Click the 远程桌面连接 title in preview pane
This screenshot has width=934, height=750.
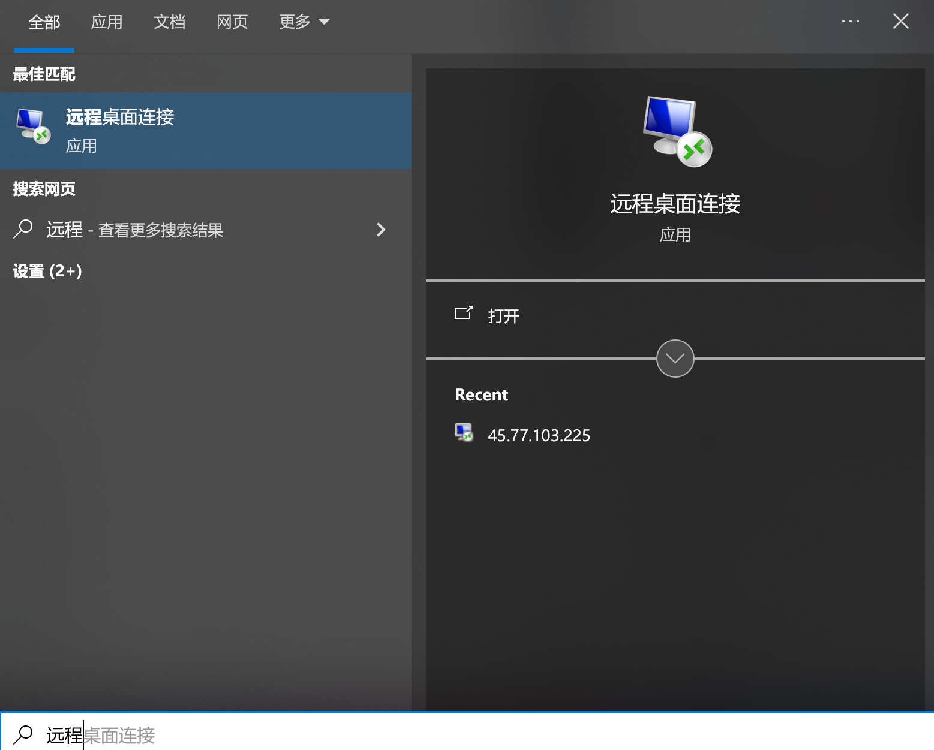(675, 204)
